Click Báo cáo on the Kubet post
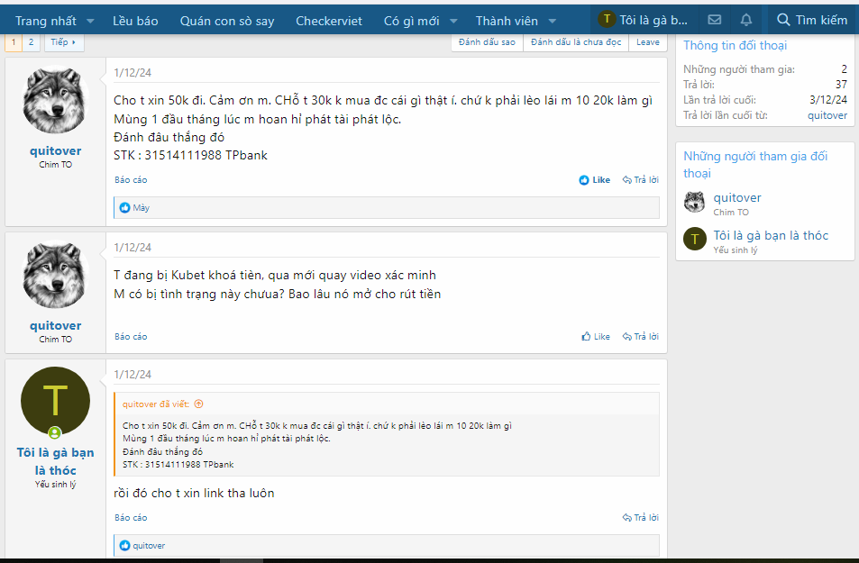859x563 pixels. pos(131,337)
